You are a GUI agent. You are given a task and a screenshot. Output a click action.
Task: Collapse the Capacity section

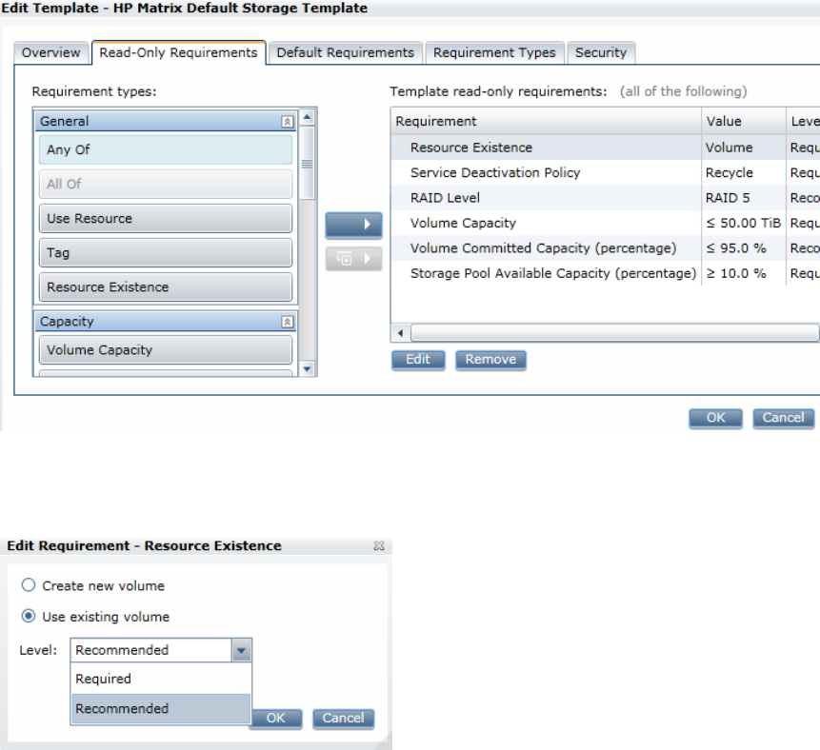tap(287, 322)
